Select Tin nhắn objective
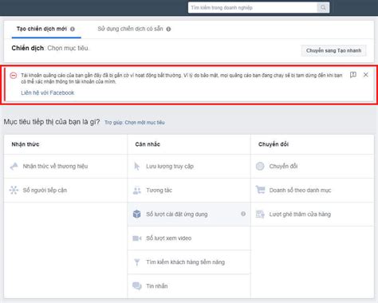Viewport: 378px width, 303px height. coord(189,286)
